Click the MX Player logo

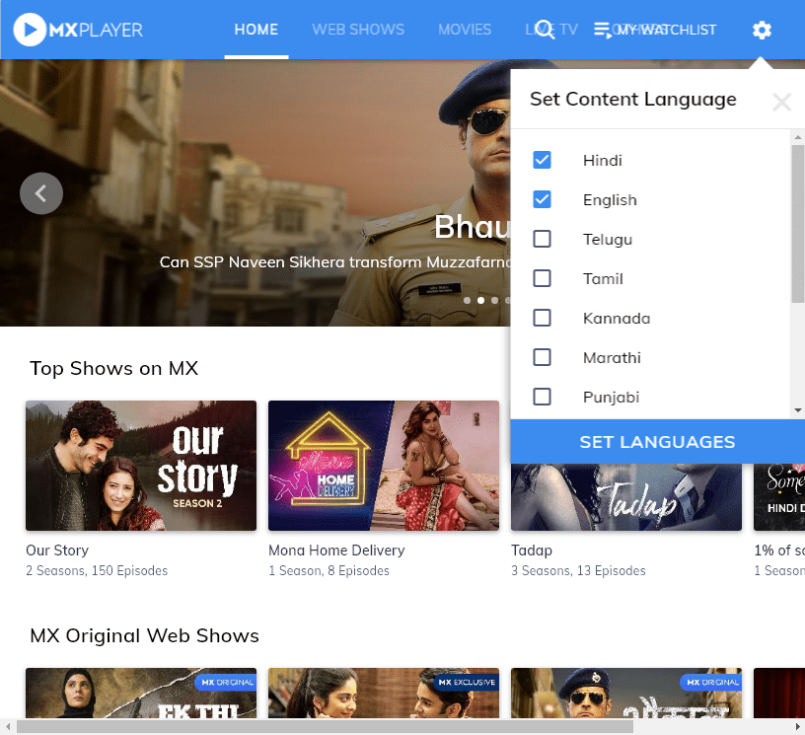[x=78, y=30]
